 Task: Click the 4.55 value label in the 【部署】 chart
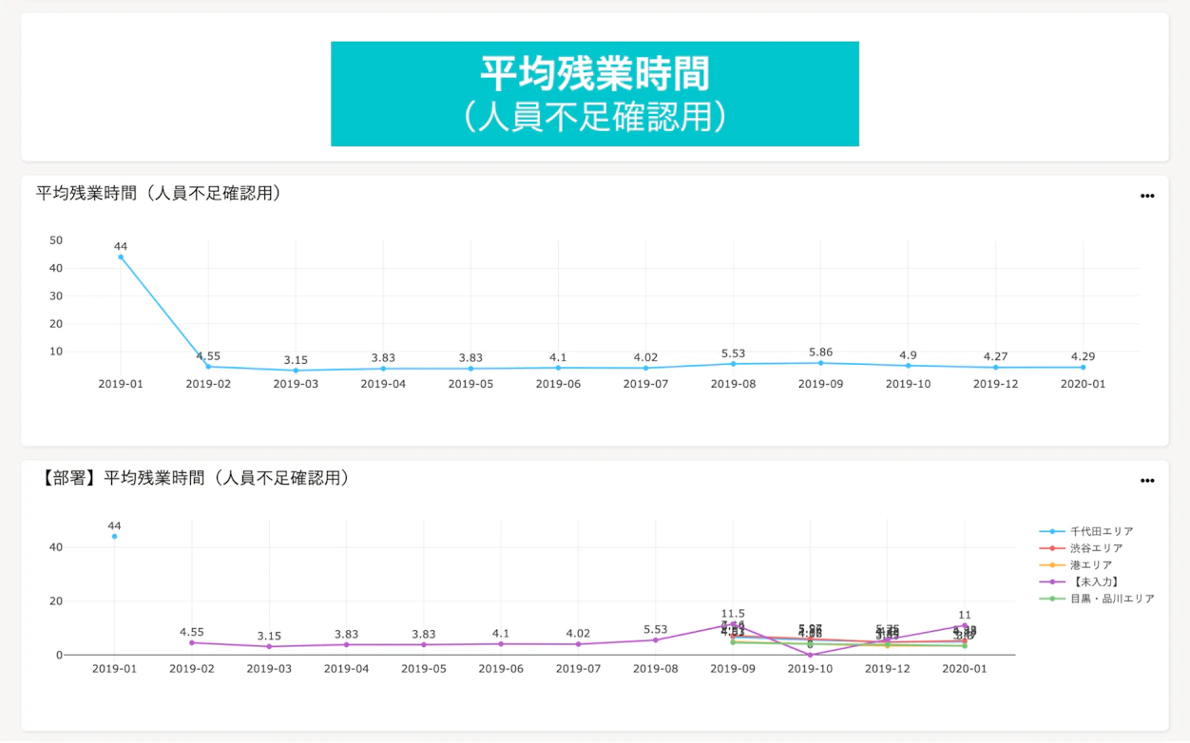(192, 632)
